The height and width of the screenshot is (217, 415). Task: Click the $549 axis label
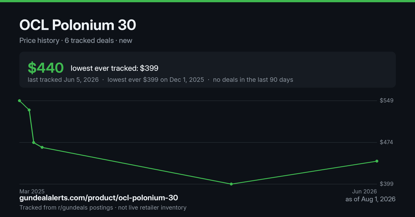(x=387, y=101)
